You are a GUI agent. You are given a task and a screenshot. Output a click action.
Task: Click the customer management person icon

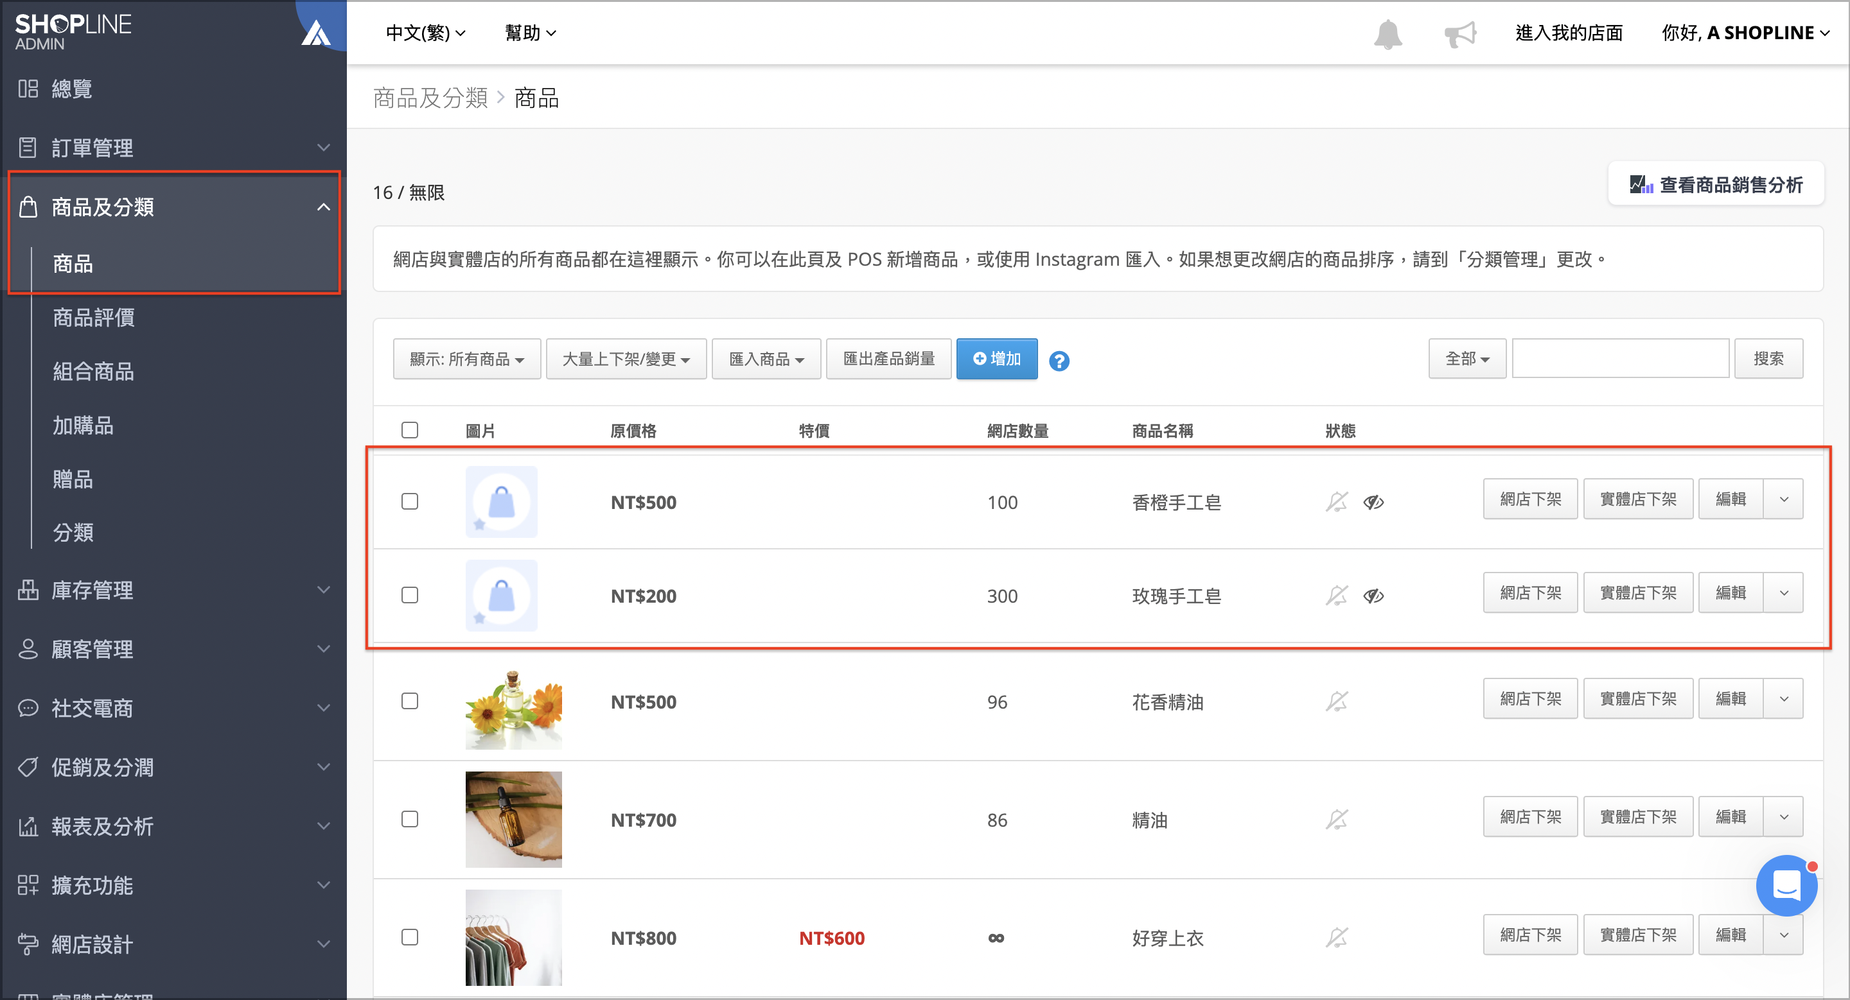coord(28,648)
